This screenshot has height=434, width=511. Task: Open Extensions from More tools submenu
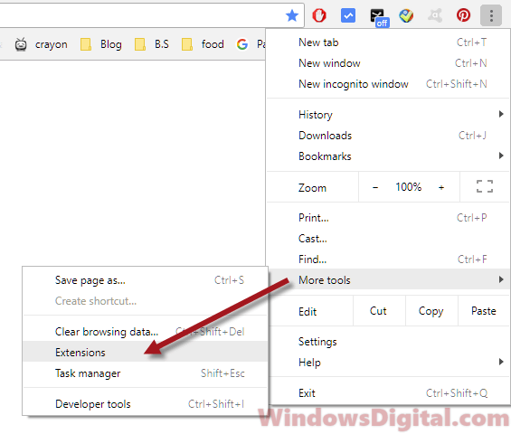point(146,352)
